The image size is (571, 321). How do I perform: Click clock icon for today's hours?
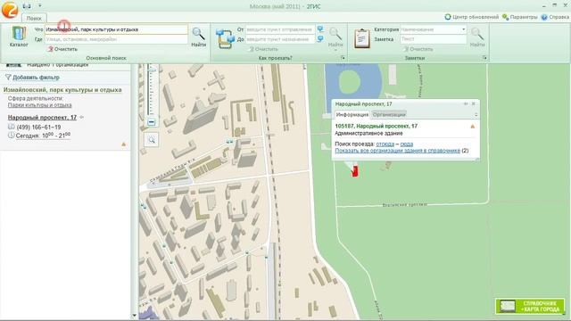pyautogui.click(x=12, y=135)
